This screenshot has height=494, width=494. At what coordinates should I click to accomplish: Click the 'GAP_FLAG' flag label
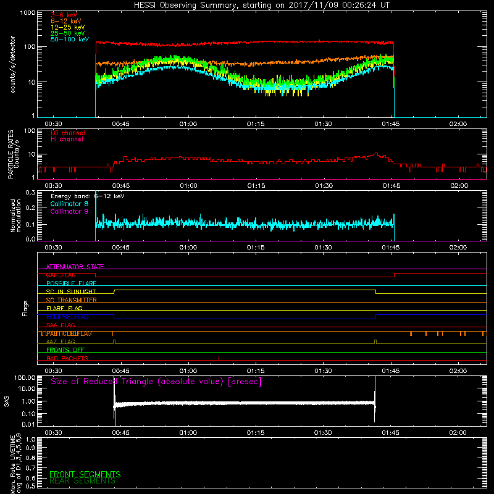pyautogui.click(x=61, y=275)
